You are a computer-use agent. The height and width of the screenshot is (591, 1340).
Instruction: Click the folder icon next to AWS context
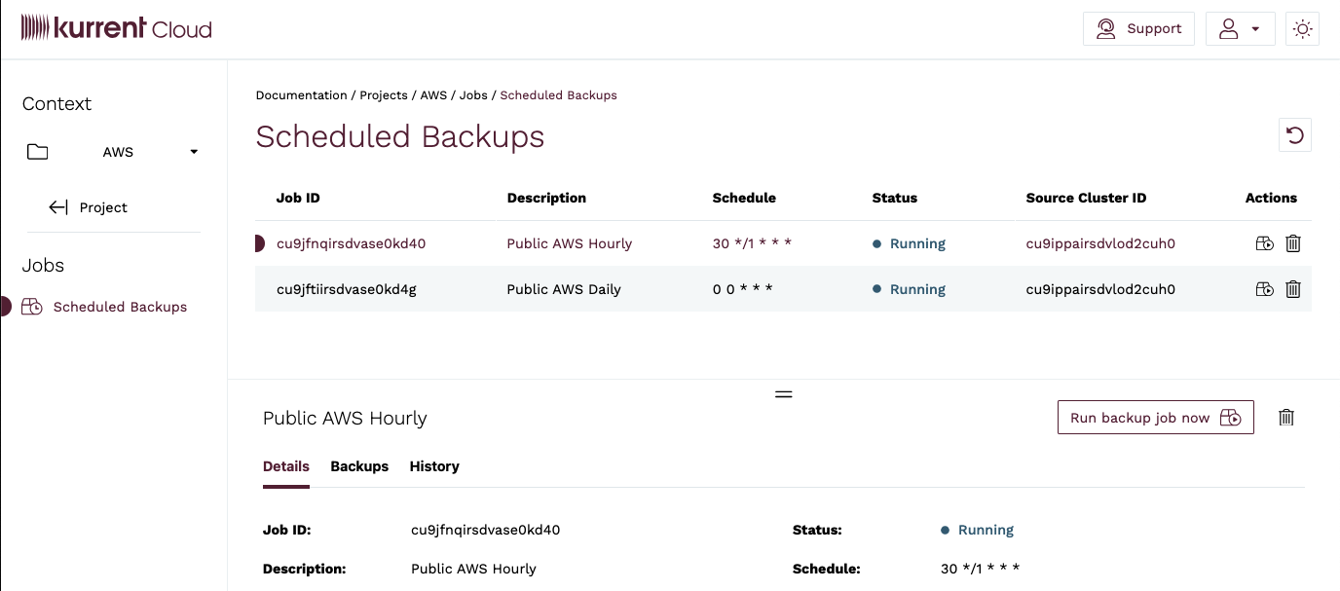[37, 151]
